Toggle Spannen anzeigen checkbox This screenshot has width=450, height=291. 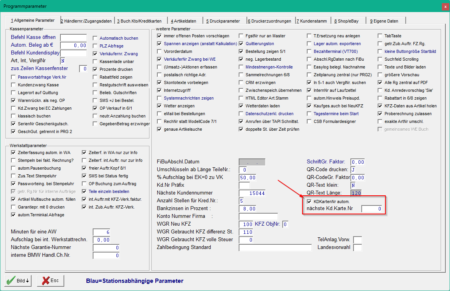pos(159,44)
